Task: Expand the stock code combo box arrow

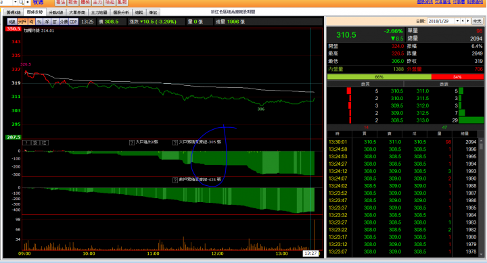Action: (x=15, y=2)
